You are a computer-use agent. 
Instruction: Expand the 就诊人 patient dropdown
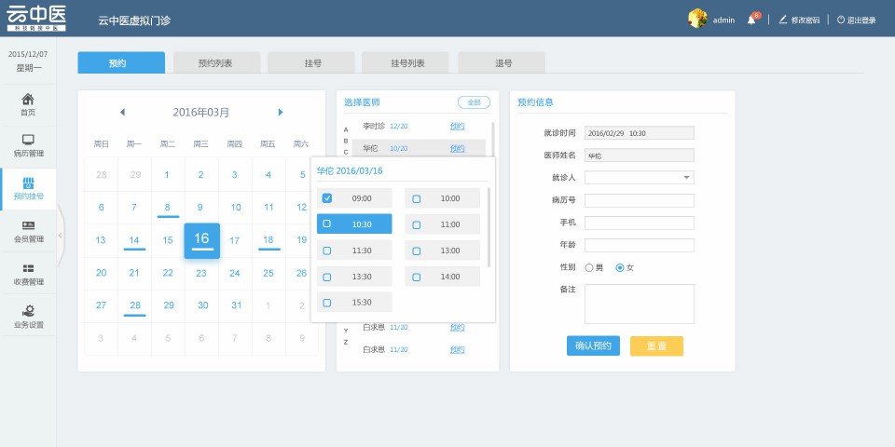click(x=687, y=177)
